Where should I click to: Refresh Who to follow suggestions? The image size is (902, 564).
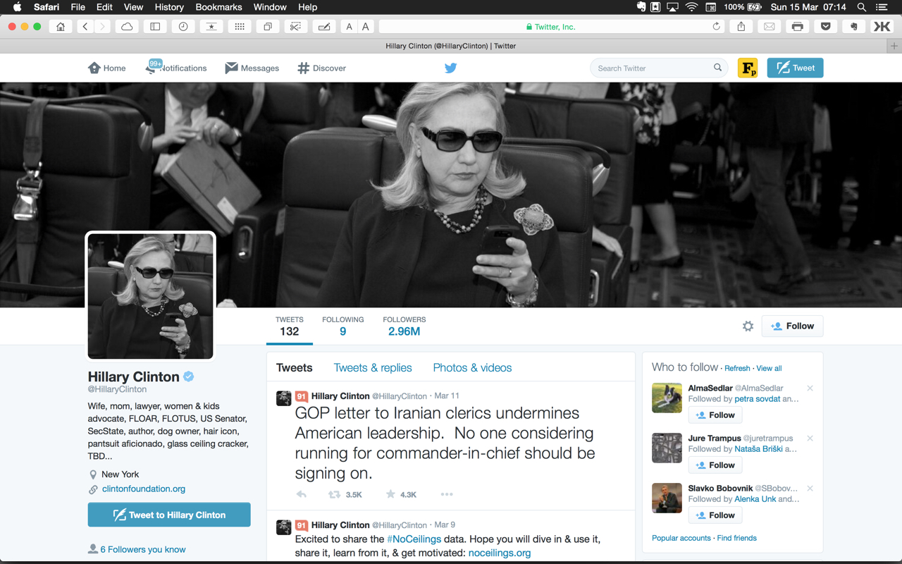click(737, 368)
